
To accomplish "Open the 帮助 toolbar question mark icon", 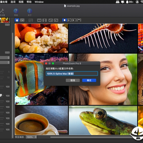I will pyautogui.click(x=16, y=11).
